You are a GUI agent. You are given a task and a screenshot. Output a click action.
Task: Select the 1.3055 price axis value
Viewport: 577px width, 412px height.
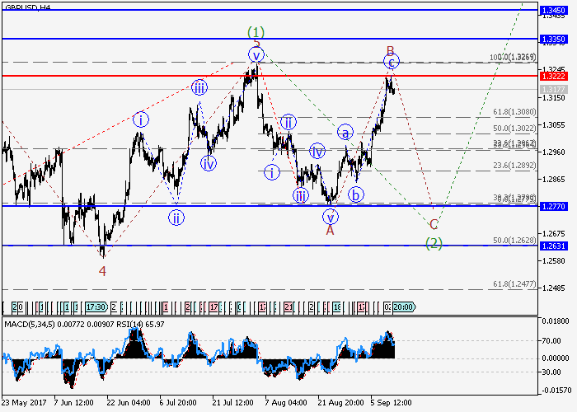coord(553,125)
